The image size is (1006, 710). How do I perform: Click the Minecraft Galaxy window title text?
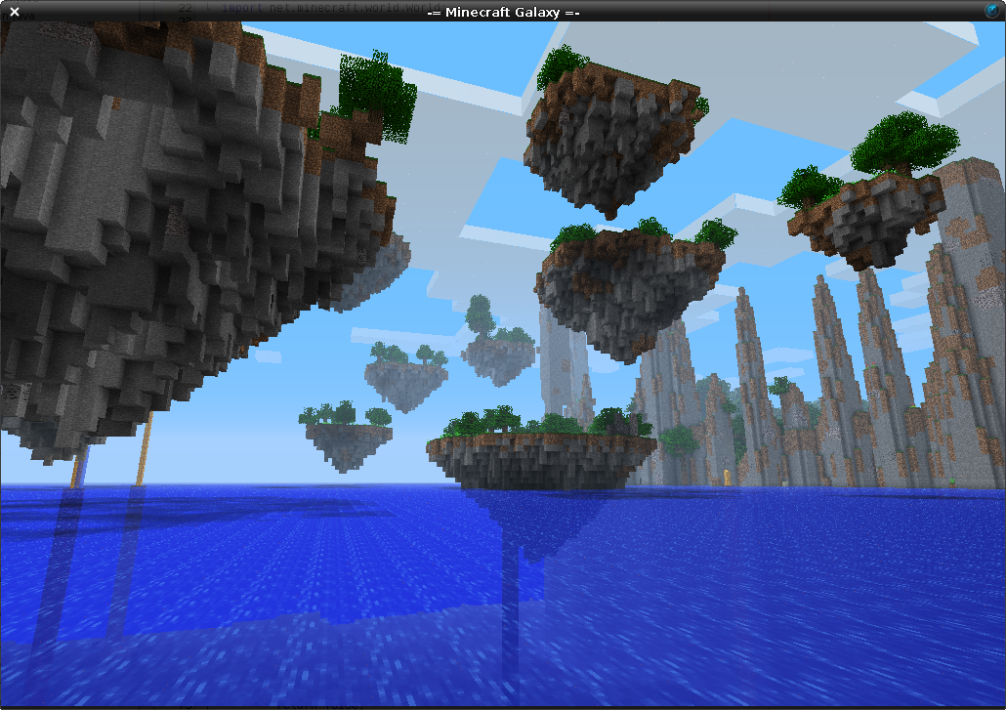pyautogui.click(x=503, y=12)
